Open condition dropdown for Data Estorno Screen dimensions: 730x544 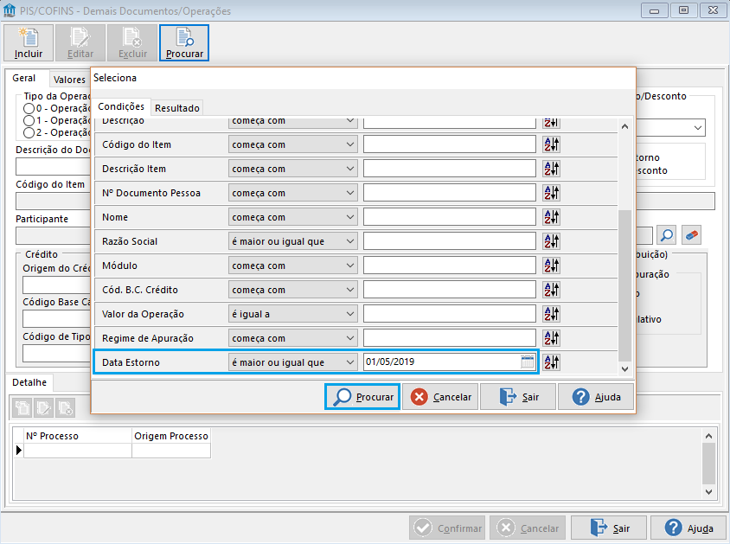tap(293, 362)
